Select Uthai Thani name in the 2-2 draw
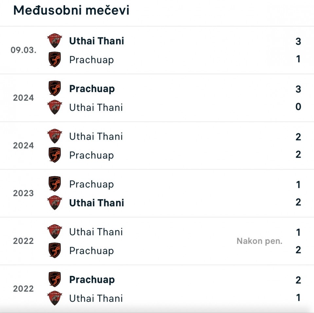Screen dimensions: 314x313 96,136
